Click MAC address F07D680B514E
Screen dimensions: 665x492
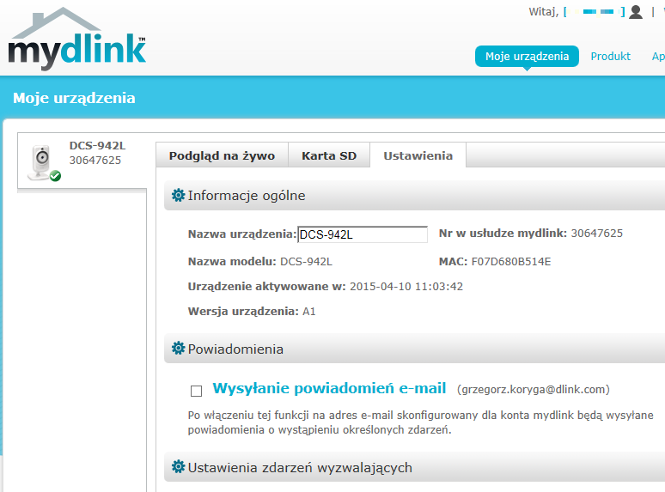pyautogui.click(x=511, y=262)
